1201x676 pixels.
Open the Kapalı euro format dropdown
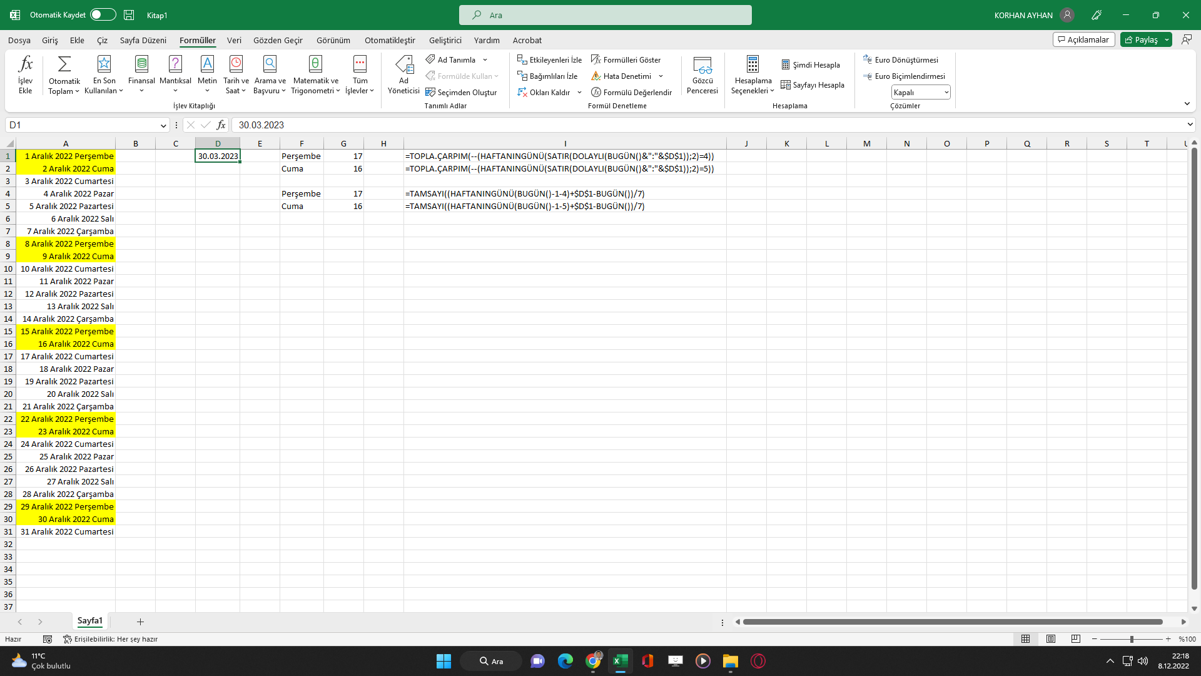point(921,93)
